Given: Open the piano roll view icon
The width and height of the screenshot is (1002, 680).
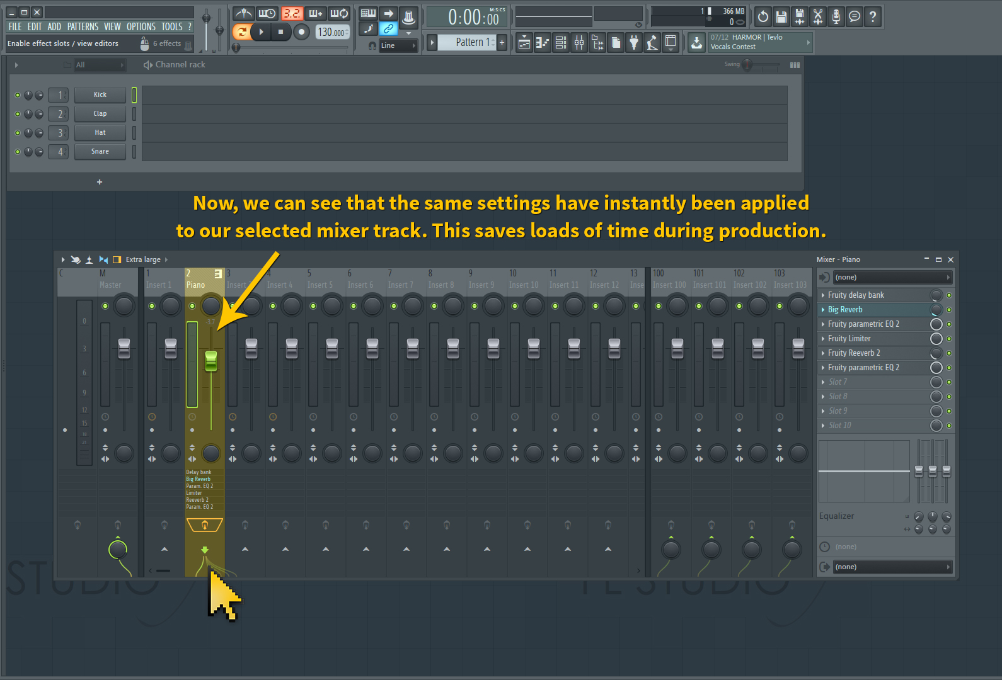Looking at the screenshot, I should [x=543, y=42].
